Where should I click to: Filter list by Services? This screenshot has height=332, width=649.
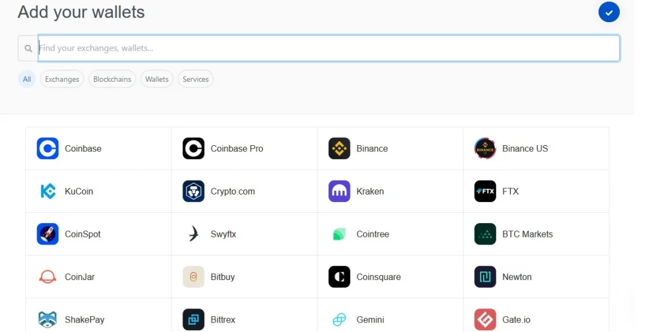(195, 79)
